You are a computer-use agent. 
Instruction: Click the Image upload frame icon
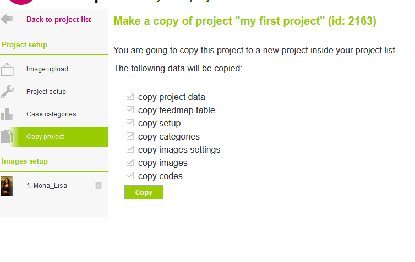coord(7,69)
